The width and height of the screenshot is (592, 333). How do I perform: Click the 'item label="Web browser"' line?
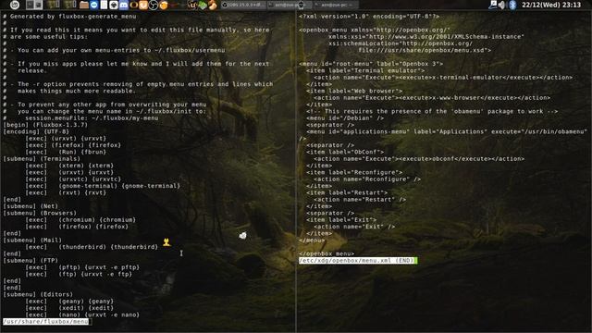click(354, 91)
